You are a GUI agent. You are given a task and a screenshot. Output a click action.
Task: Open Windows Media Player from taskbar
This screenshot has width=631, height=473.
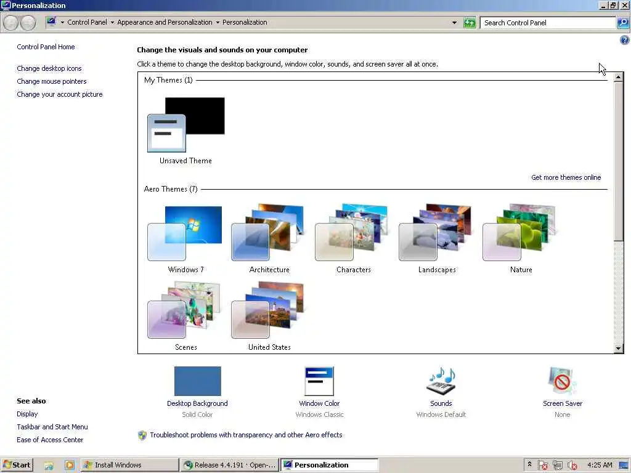tap(69, 466)
